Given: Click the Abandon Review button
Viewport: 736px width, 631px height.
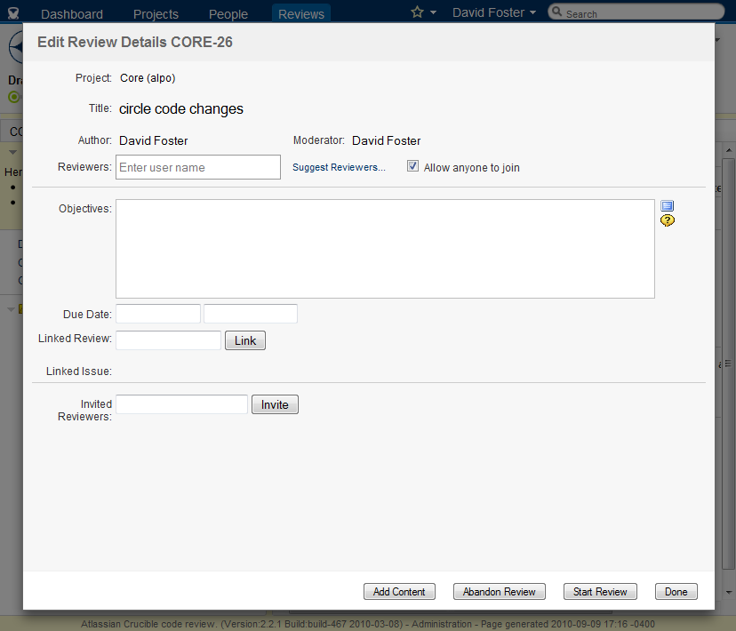Looking at the screenshot, I should point(499,592).
